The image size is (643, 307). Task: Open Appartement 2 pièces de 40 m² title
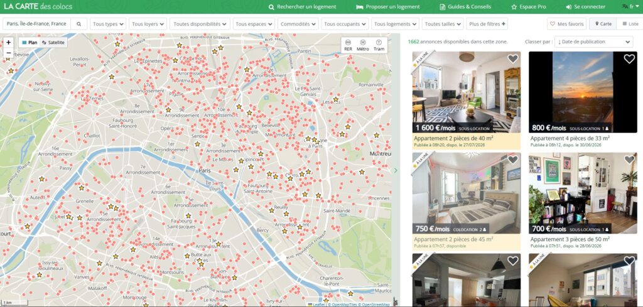click(453, 139)
